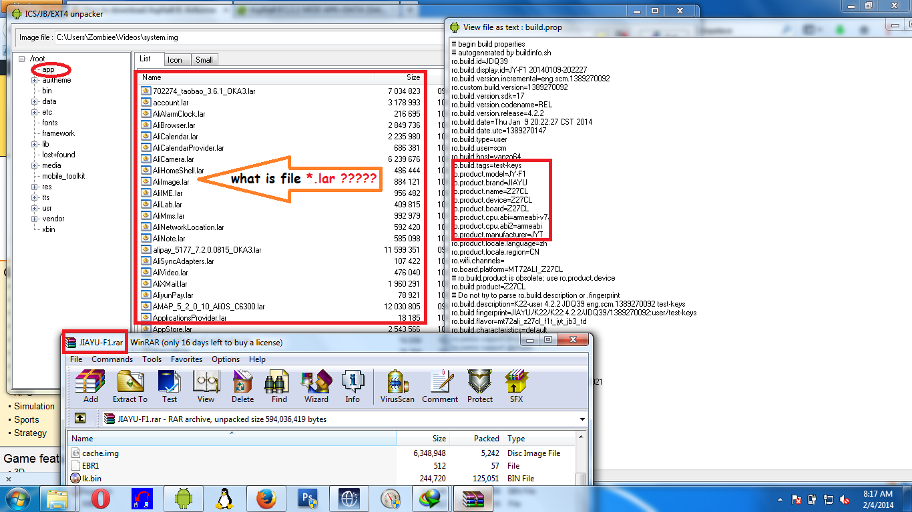Run the Test archive tool
This screenshot has height=512, width=912.
click(170, 386)
